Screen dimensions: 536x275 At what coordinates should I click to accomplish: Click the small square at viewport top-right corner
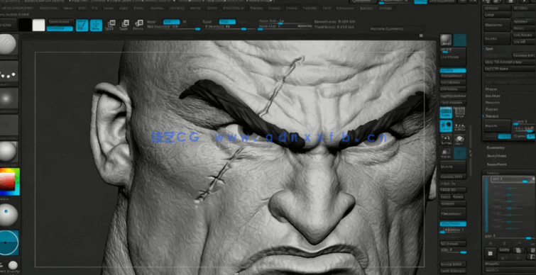(421, 35)
